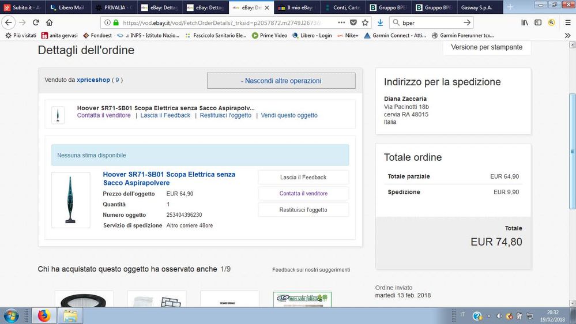Screen dimensions: 576x324
Task: Go back to the previous page
Action: pyautogui.click(x=9, y=22)
